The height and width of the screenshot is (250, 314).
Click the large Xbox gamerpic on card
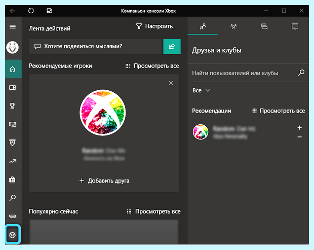pyautogui.click(x=103, y=113)
